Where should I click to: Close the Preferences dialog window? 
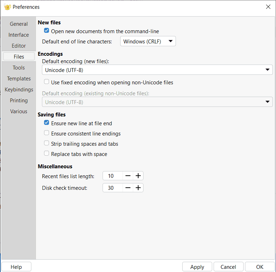click(x=268, y=7)
